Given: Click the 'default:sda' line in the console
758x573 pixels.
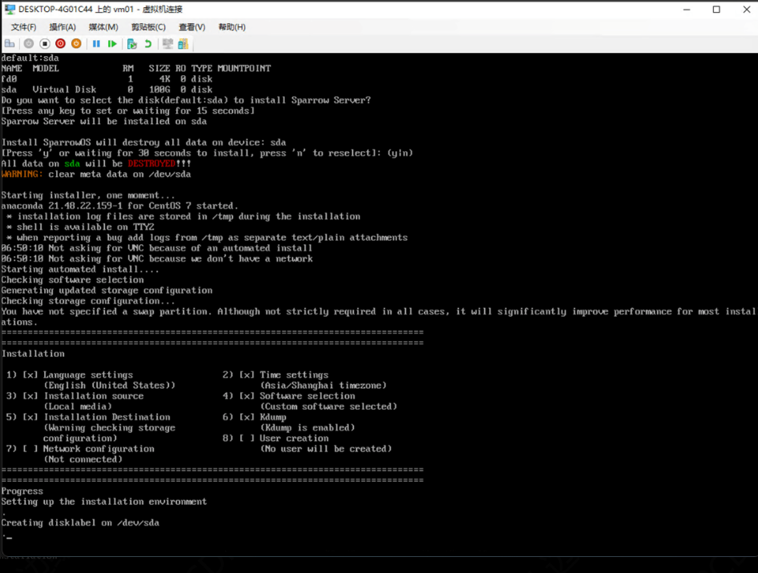Looking at the screenshot, I should pyautogui.click(x=30, y=58).
